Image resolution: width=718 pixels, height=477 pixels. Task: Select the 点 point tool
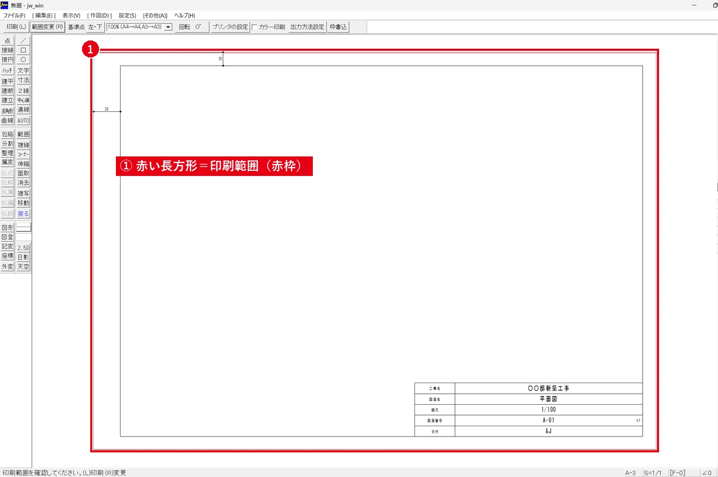(x=7, y=41)
